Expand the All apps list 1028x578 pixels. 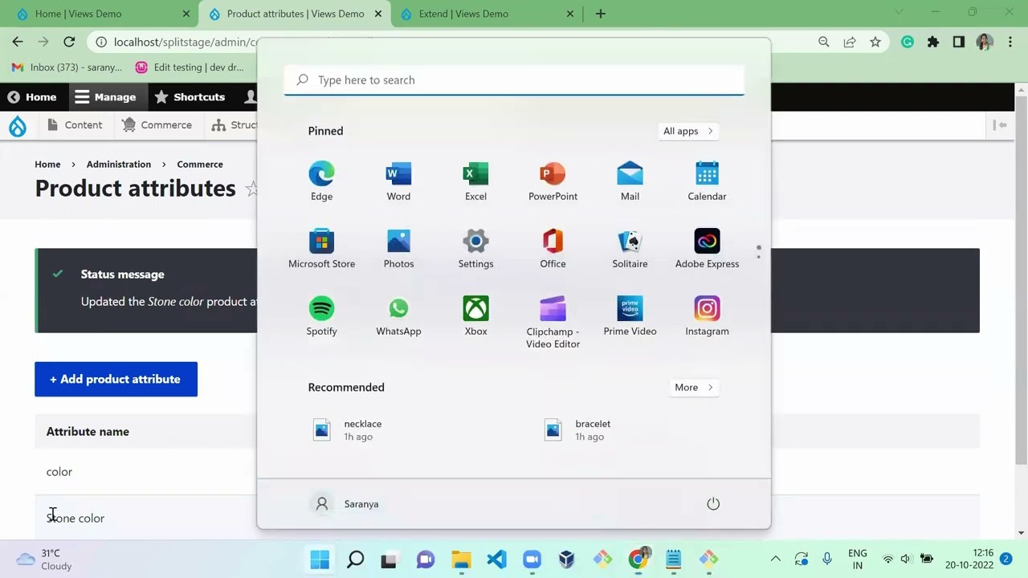point(688,131)
